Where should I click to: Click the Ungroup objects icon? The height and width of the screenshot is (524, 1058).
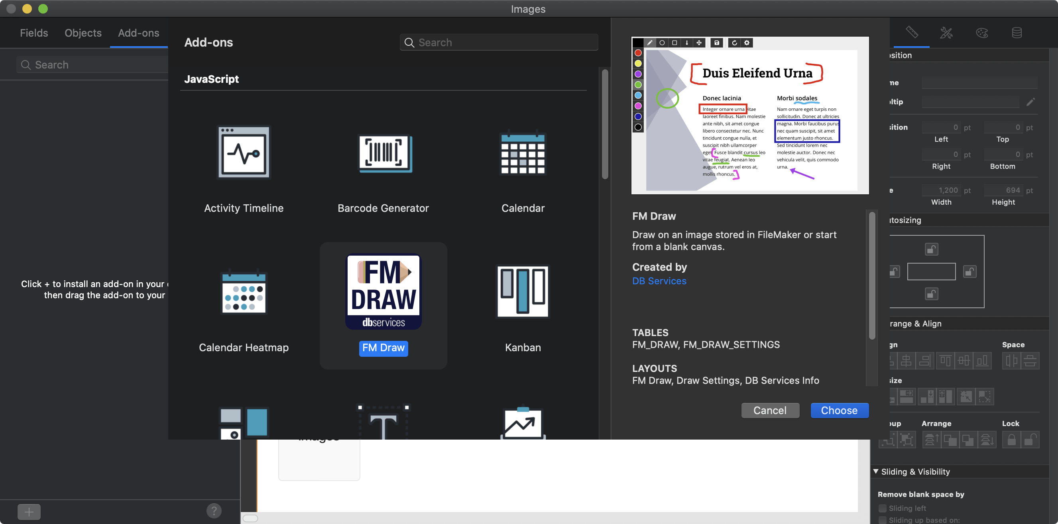coord(906,440)
